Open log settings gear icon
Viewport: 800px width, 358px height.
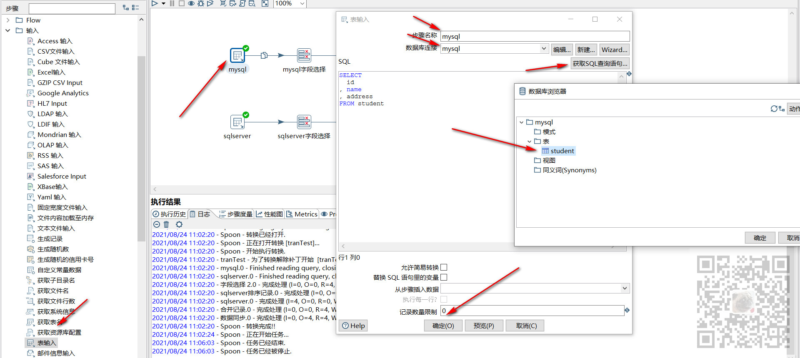click(x=179, y=224)
